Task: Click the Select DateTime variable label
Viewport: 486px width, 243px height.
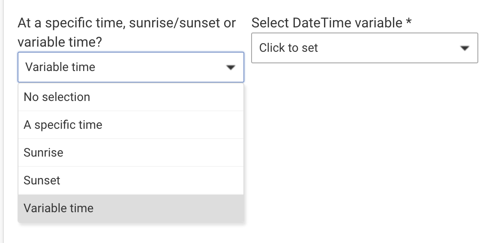Action: [327, 23]
